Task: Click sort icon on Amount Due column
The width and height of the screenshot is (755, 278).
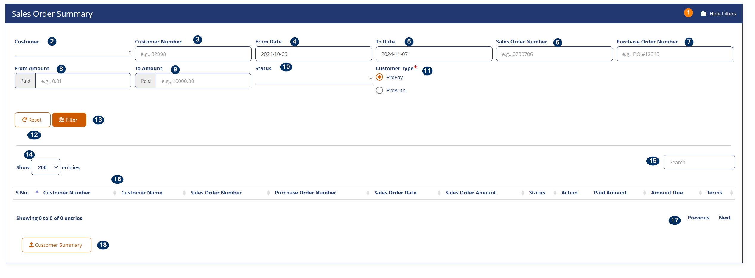Action: click(700, 193)
